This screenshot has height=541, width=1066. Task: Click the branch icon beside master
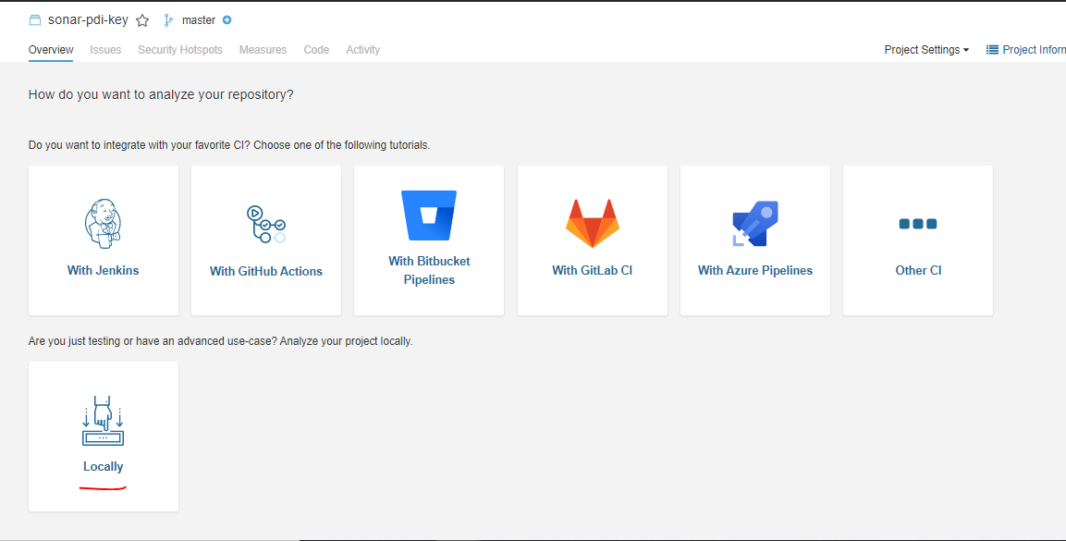pyautogui.click(x=170, y=19)
